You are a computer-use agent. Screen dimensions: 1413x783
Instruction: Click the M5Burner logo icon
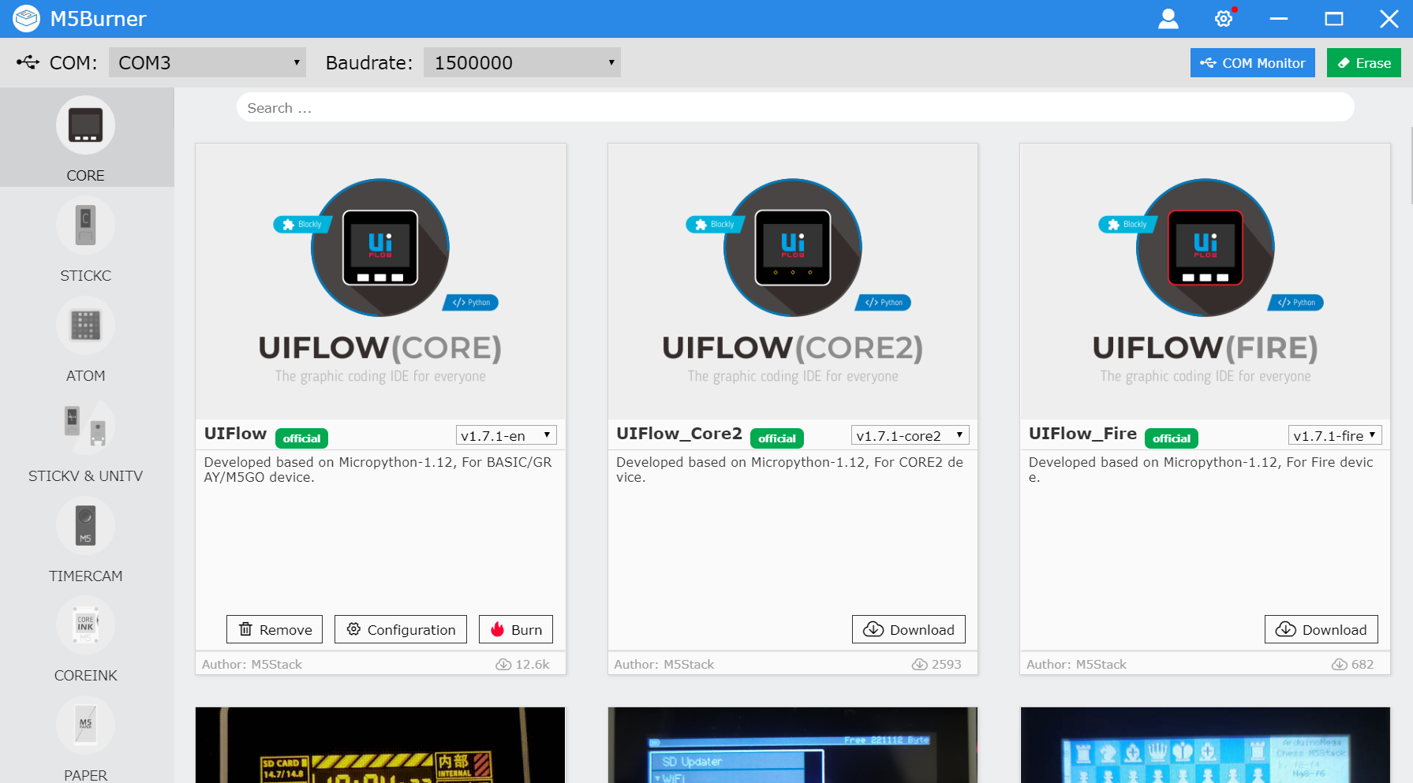pyautogui.click(x=26, y=19)
